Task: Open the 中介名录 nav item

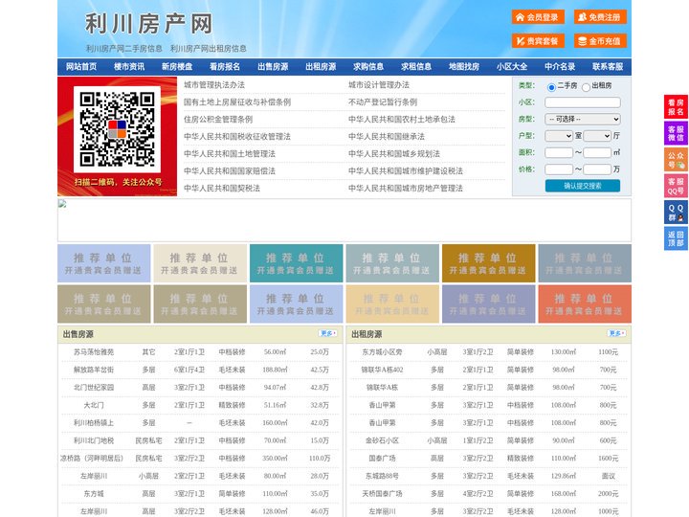Action: click(560, 67)
